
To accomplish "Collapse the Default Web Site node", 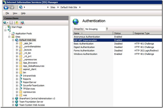I will pos(13,40).
